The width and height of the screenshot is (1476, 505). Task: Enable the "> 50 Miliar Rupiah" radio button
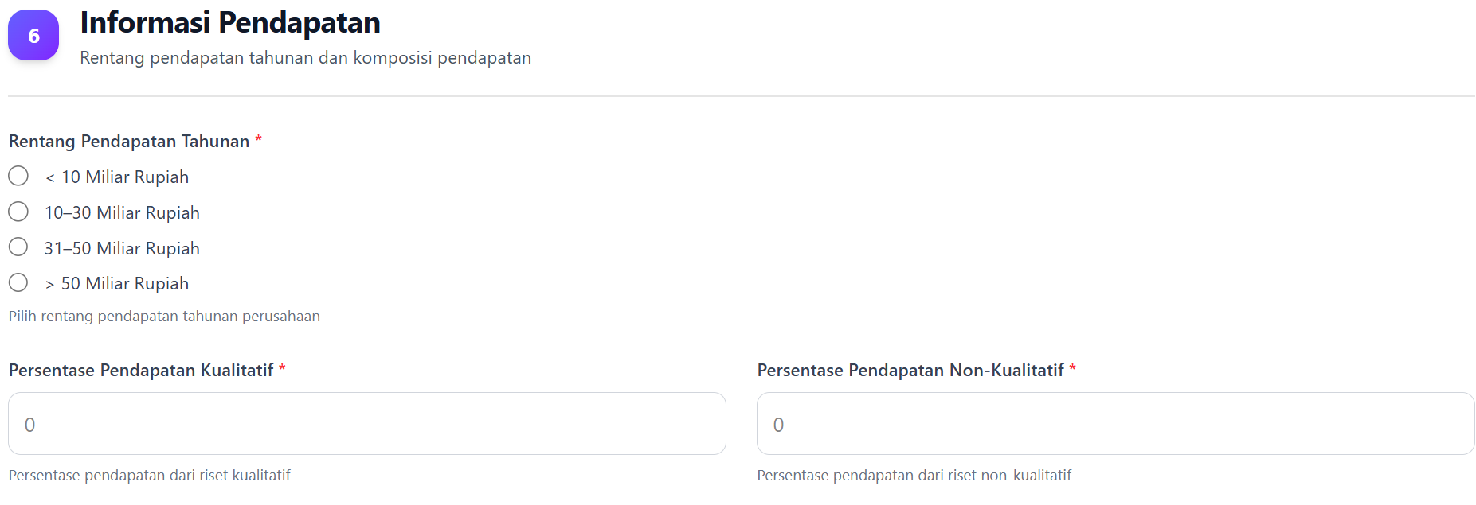coord(18,282)
